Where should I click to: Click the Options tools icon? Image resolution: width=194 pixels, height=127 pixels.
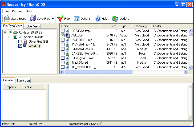pyautogui.click(x=76, y=19)
